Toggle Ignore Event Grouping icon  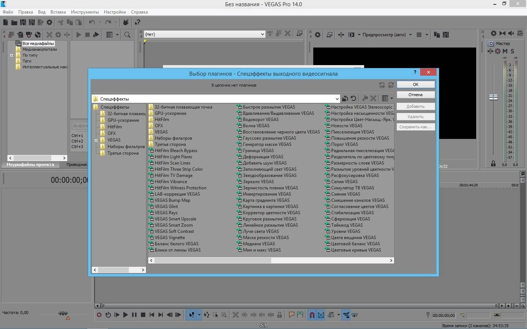tap(355, 315)
